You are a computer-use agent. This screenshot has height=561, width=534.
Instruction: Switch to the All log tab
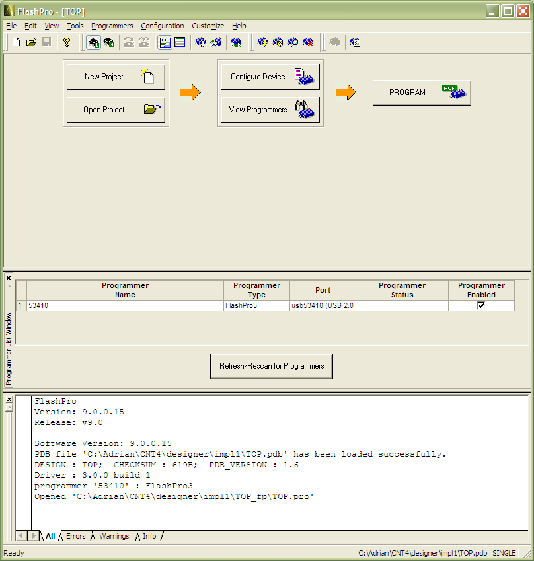pos(50,536)
